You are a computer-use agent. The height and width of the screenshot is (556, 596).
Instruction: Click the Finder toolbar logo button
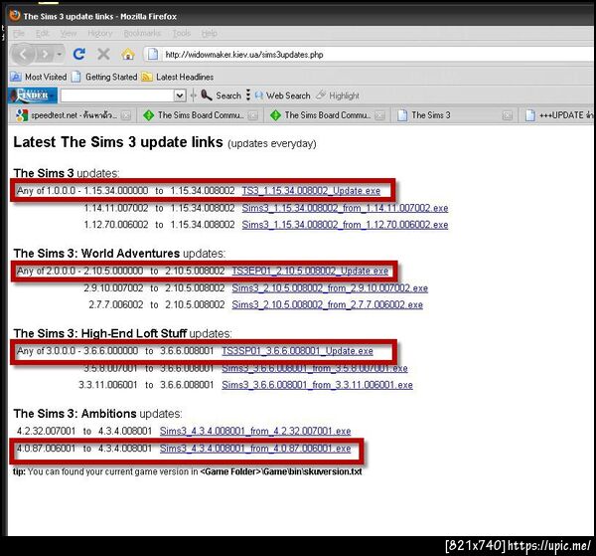click(x=33, y=95)
